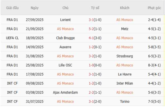Open the Torino team link

click(125, 102)
